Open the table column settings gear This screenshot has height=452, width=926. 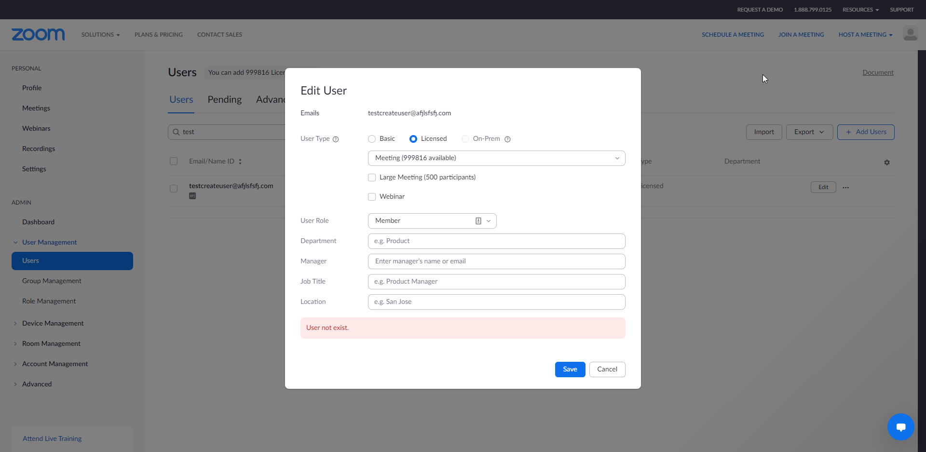(x=886, y=163)
